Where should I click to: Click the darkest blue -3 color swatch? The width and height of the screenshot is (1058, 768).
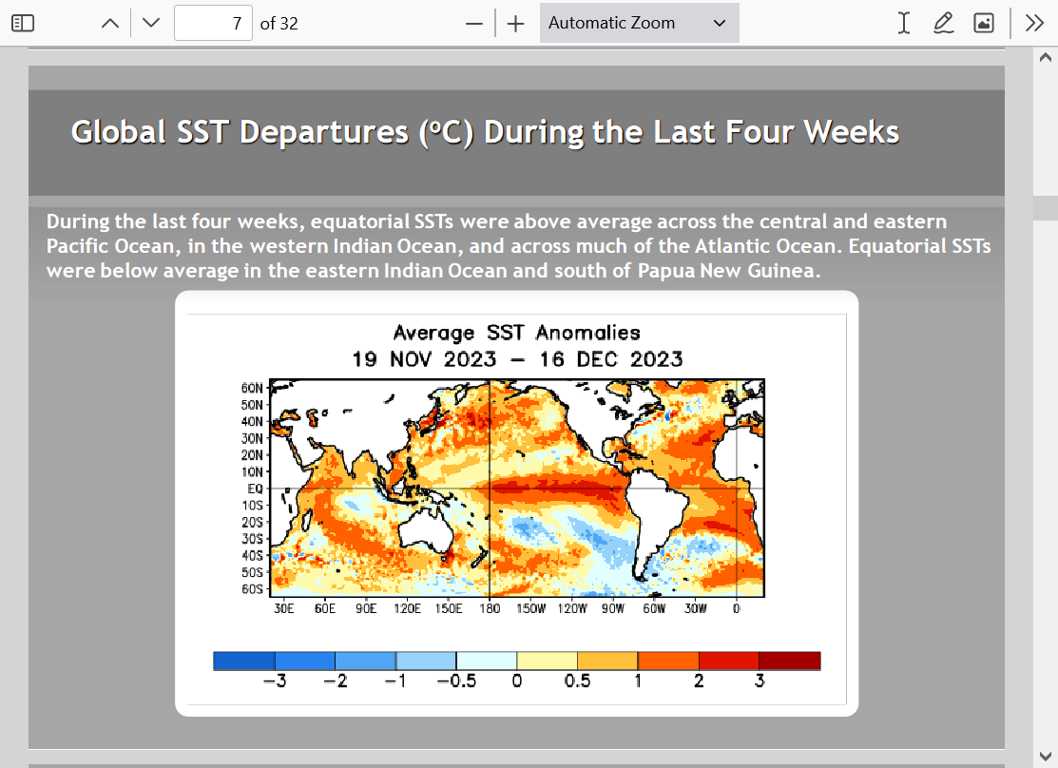244,661
